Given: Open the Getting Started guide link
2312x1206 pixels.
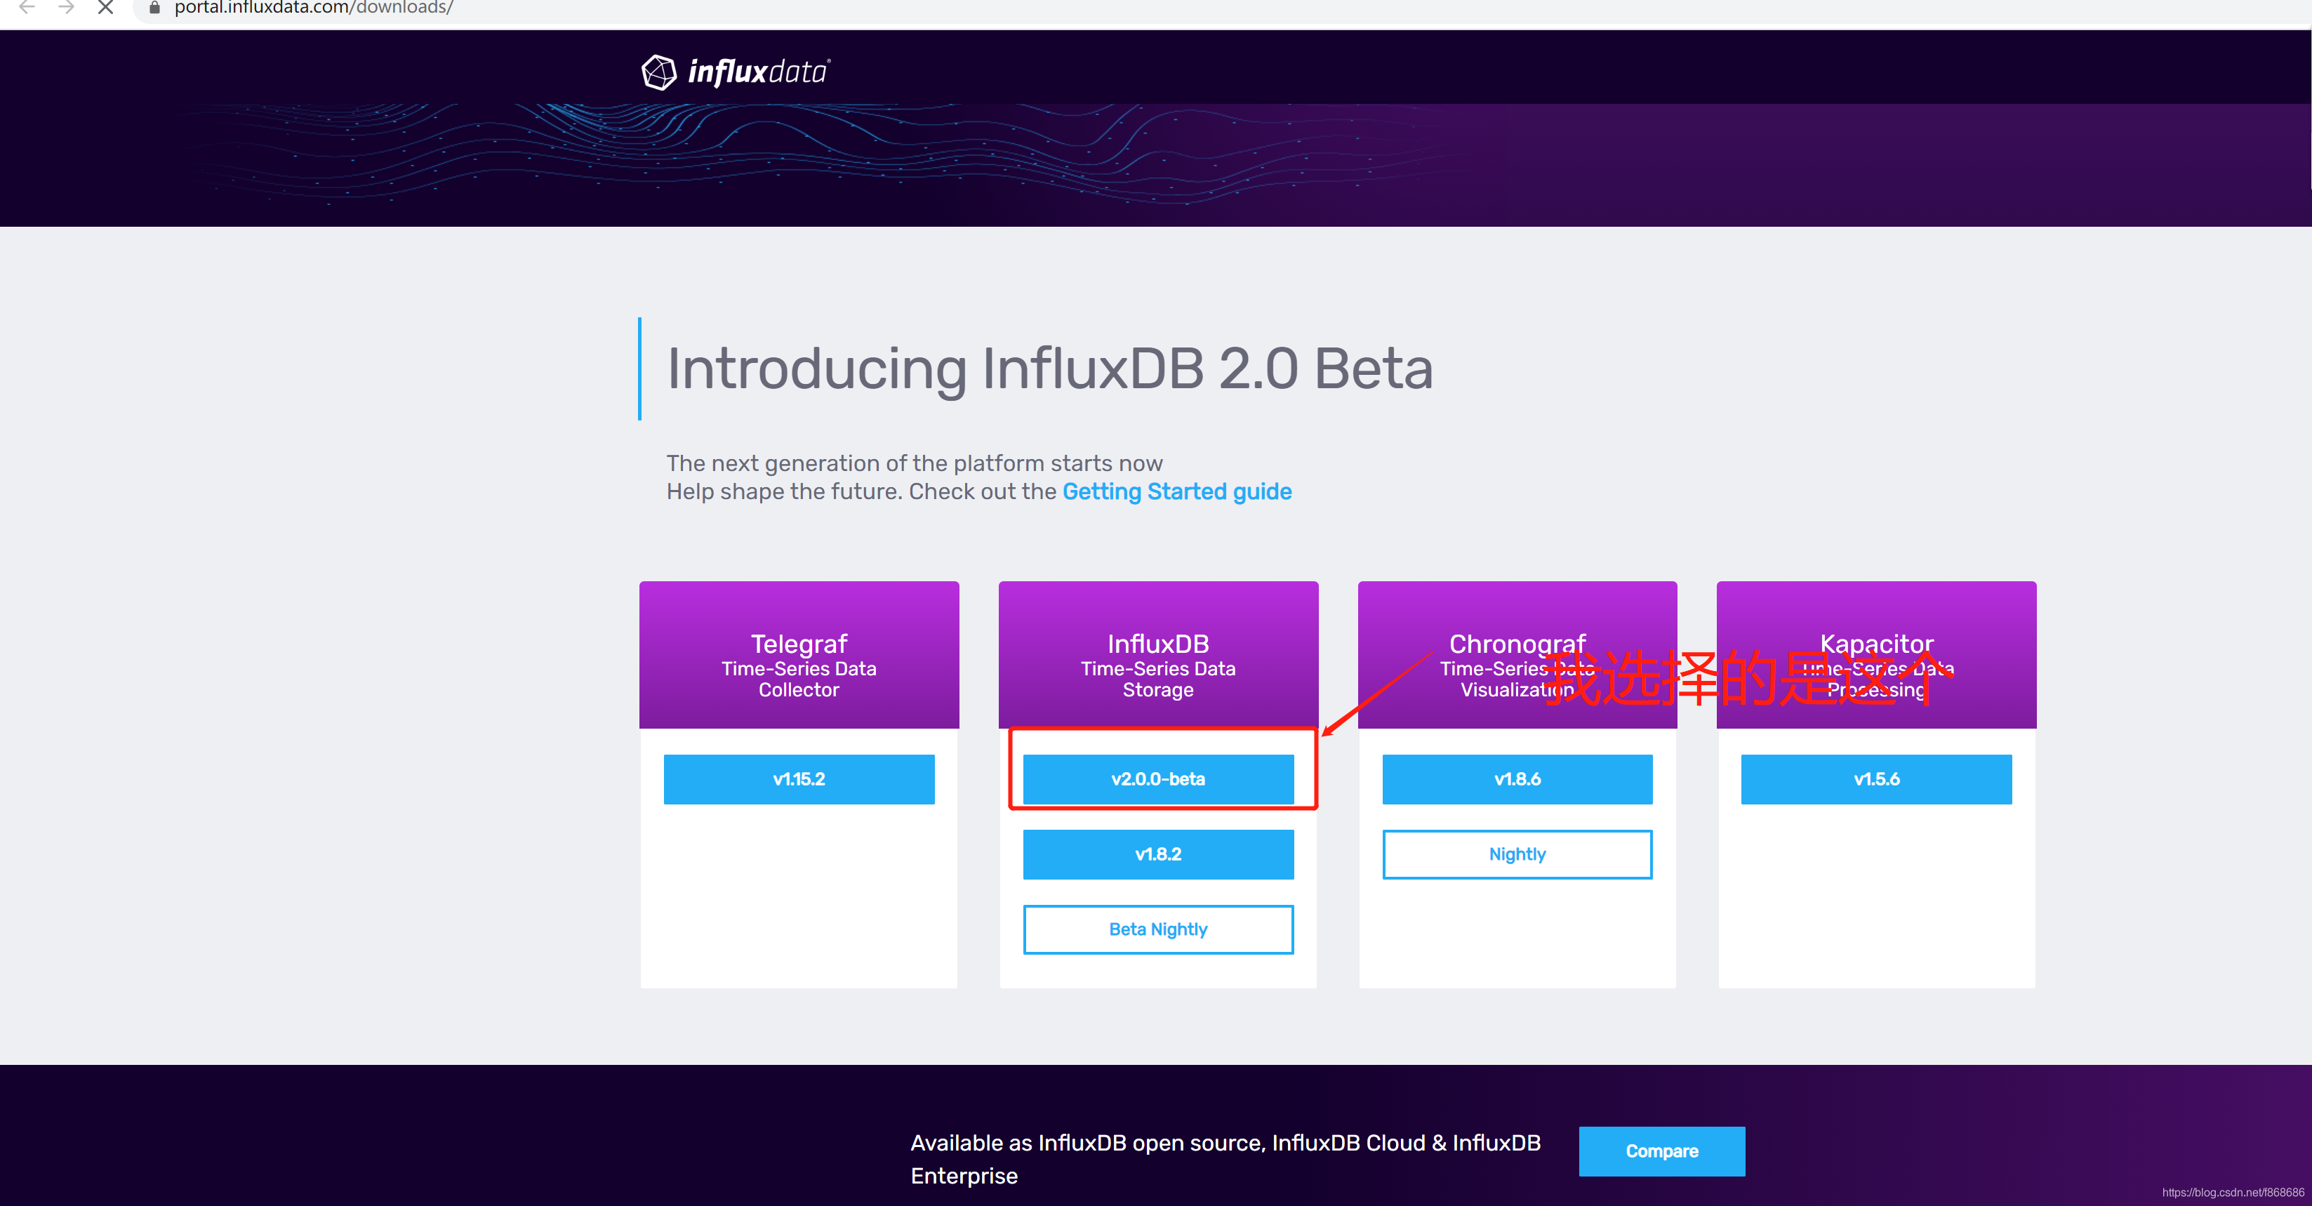Looking at the screenshot, I should (x=1176, y=491).
